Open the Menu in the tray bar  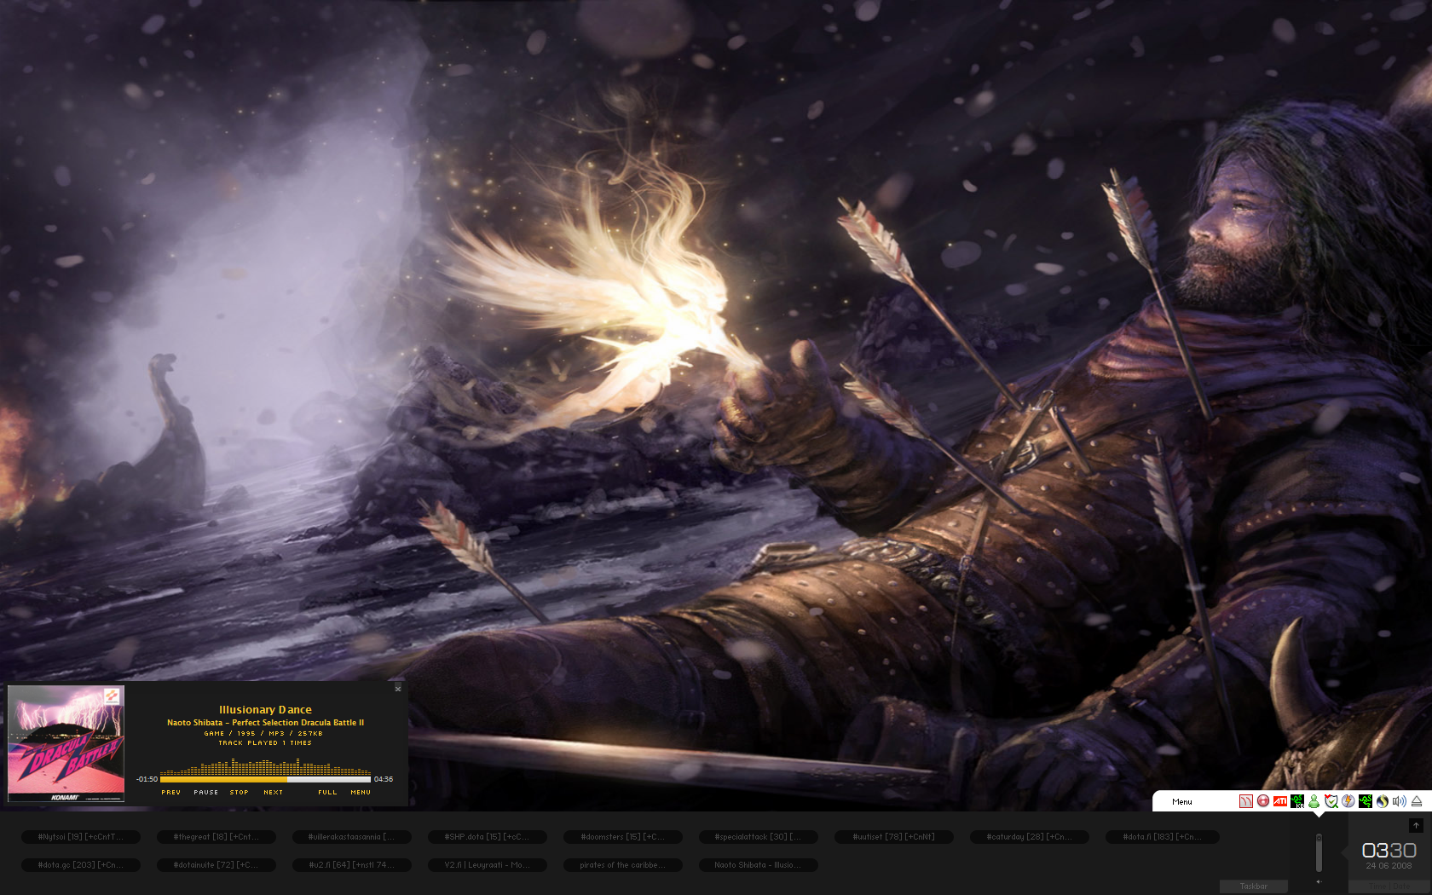(x=1181, y=802)
